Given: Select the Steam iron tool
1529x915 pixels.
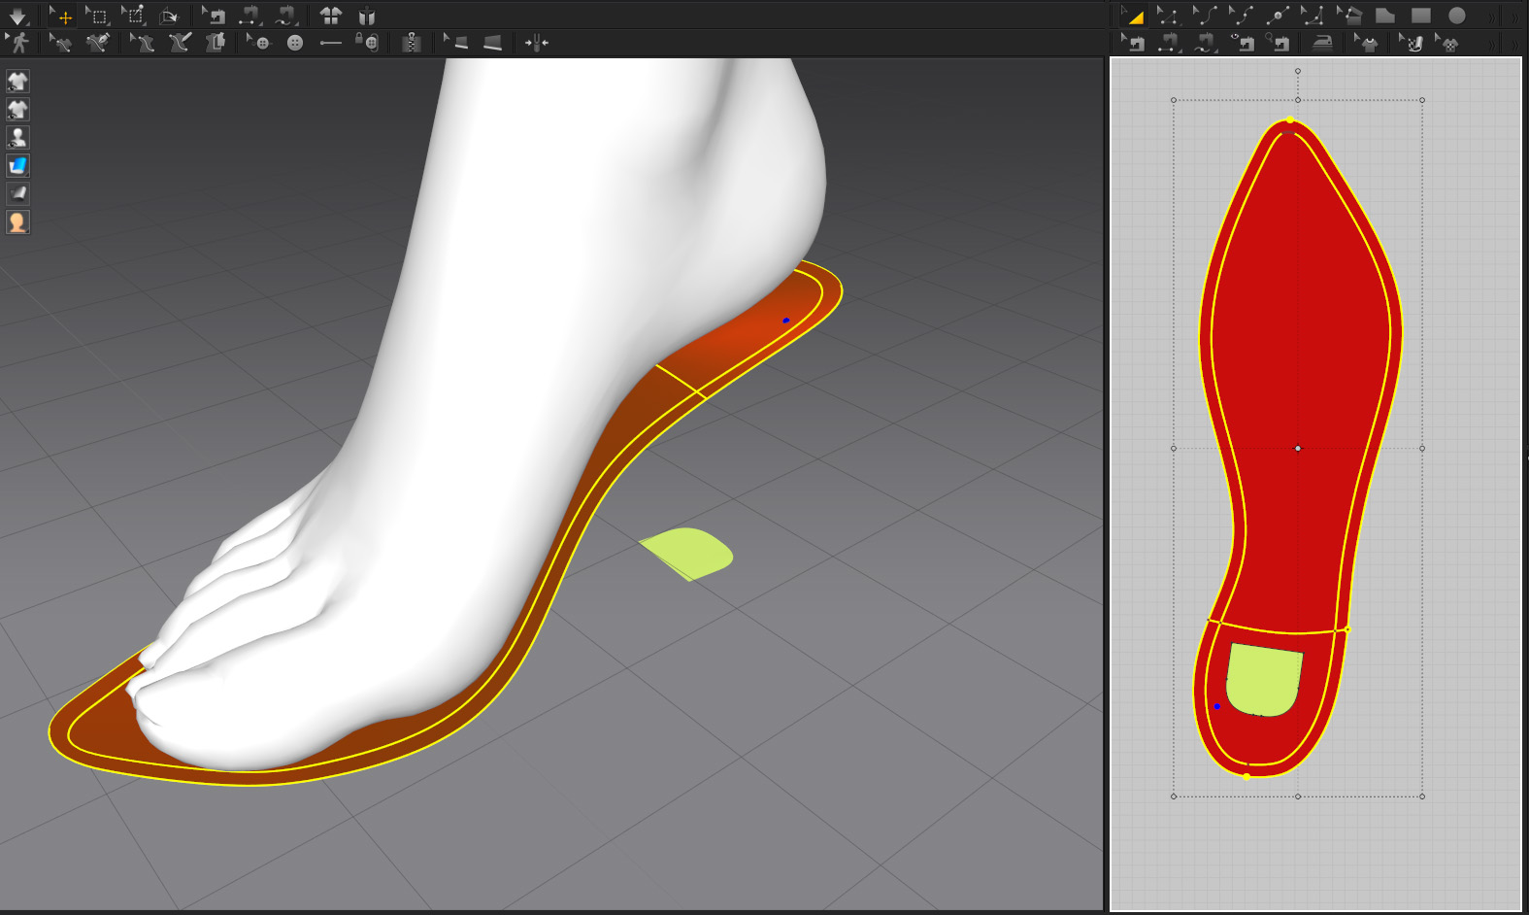Looking at the screenshot, I should (1322, 43).
